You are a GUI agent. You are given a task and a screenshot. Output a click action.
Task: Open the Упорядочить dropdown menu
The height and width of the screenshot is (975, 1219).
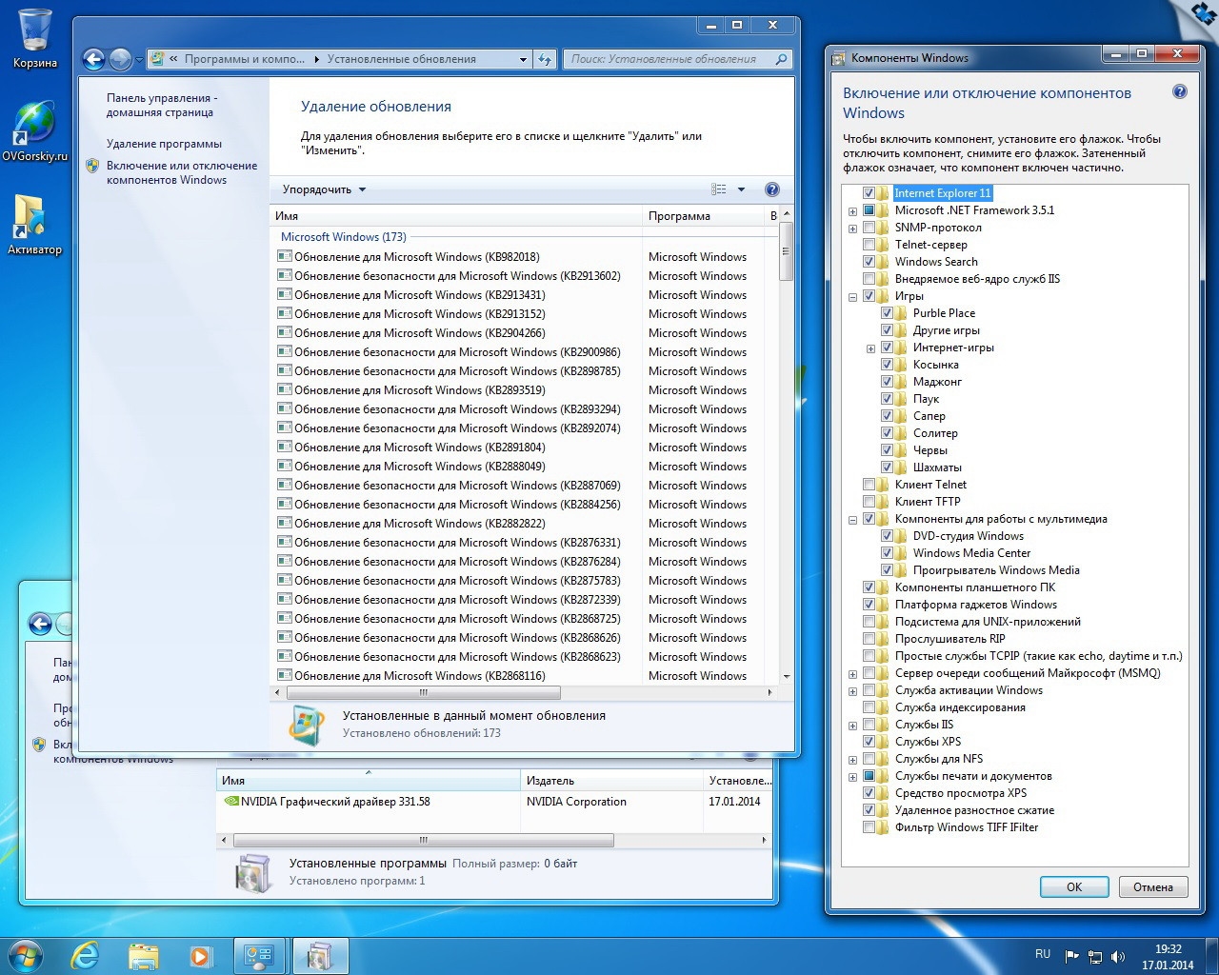click(x=324, y=189)
